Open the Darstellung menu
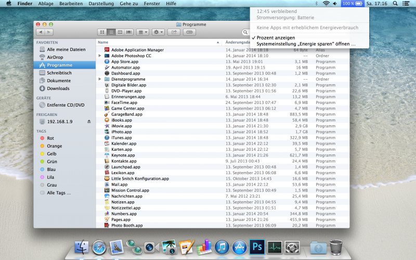 (x=101, y=4)
